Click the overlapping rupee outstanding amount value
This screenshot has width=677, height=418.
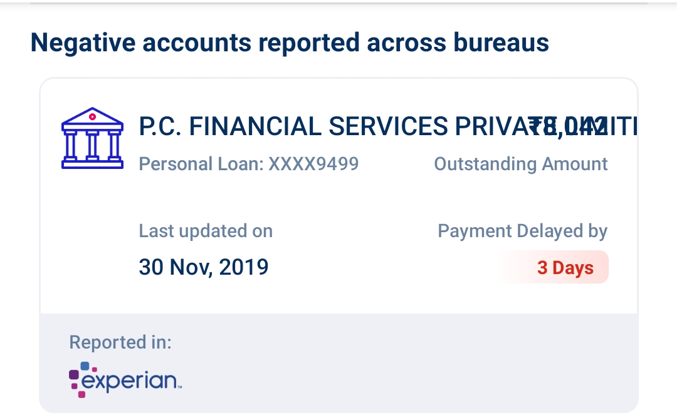click(x=569, y=126)
